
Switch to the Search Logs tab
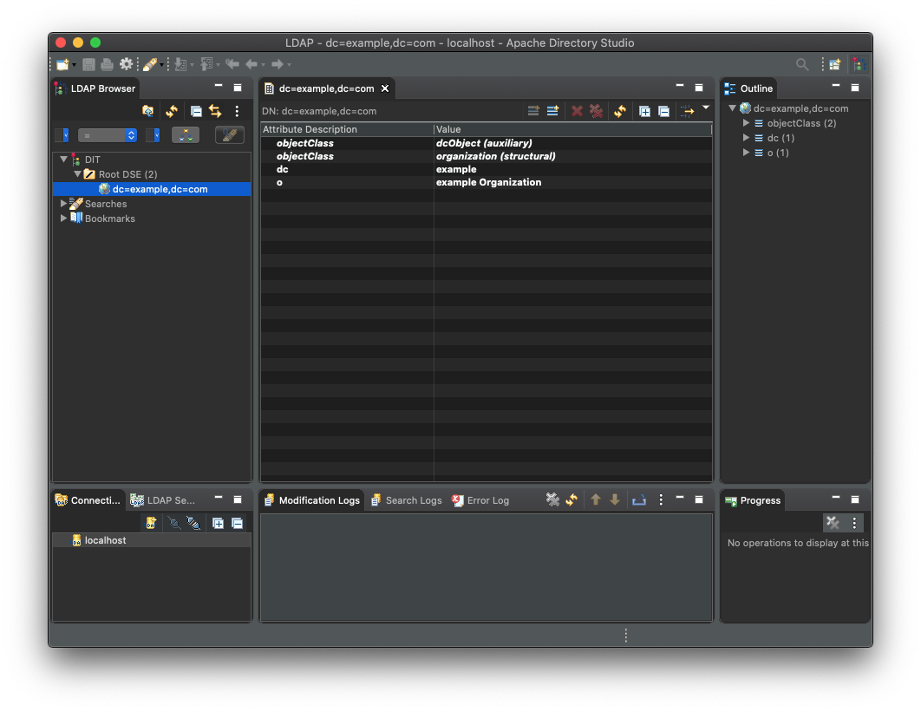click(x=407, y=500)
